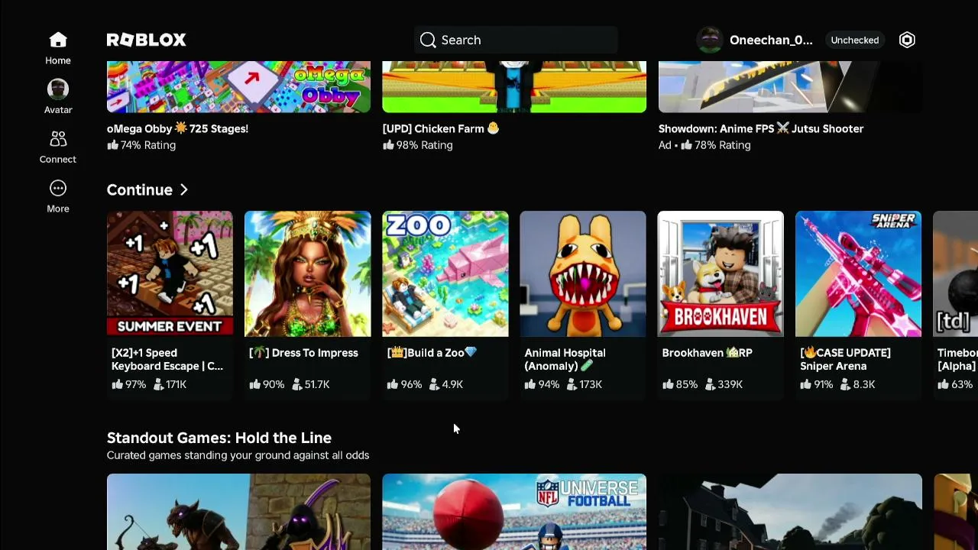Click the curated games subtitle text

(238, 455)
